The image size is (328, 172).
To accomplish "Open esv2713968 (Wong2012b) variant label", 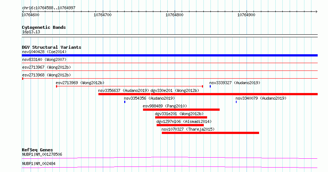I will click(46, 75).
